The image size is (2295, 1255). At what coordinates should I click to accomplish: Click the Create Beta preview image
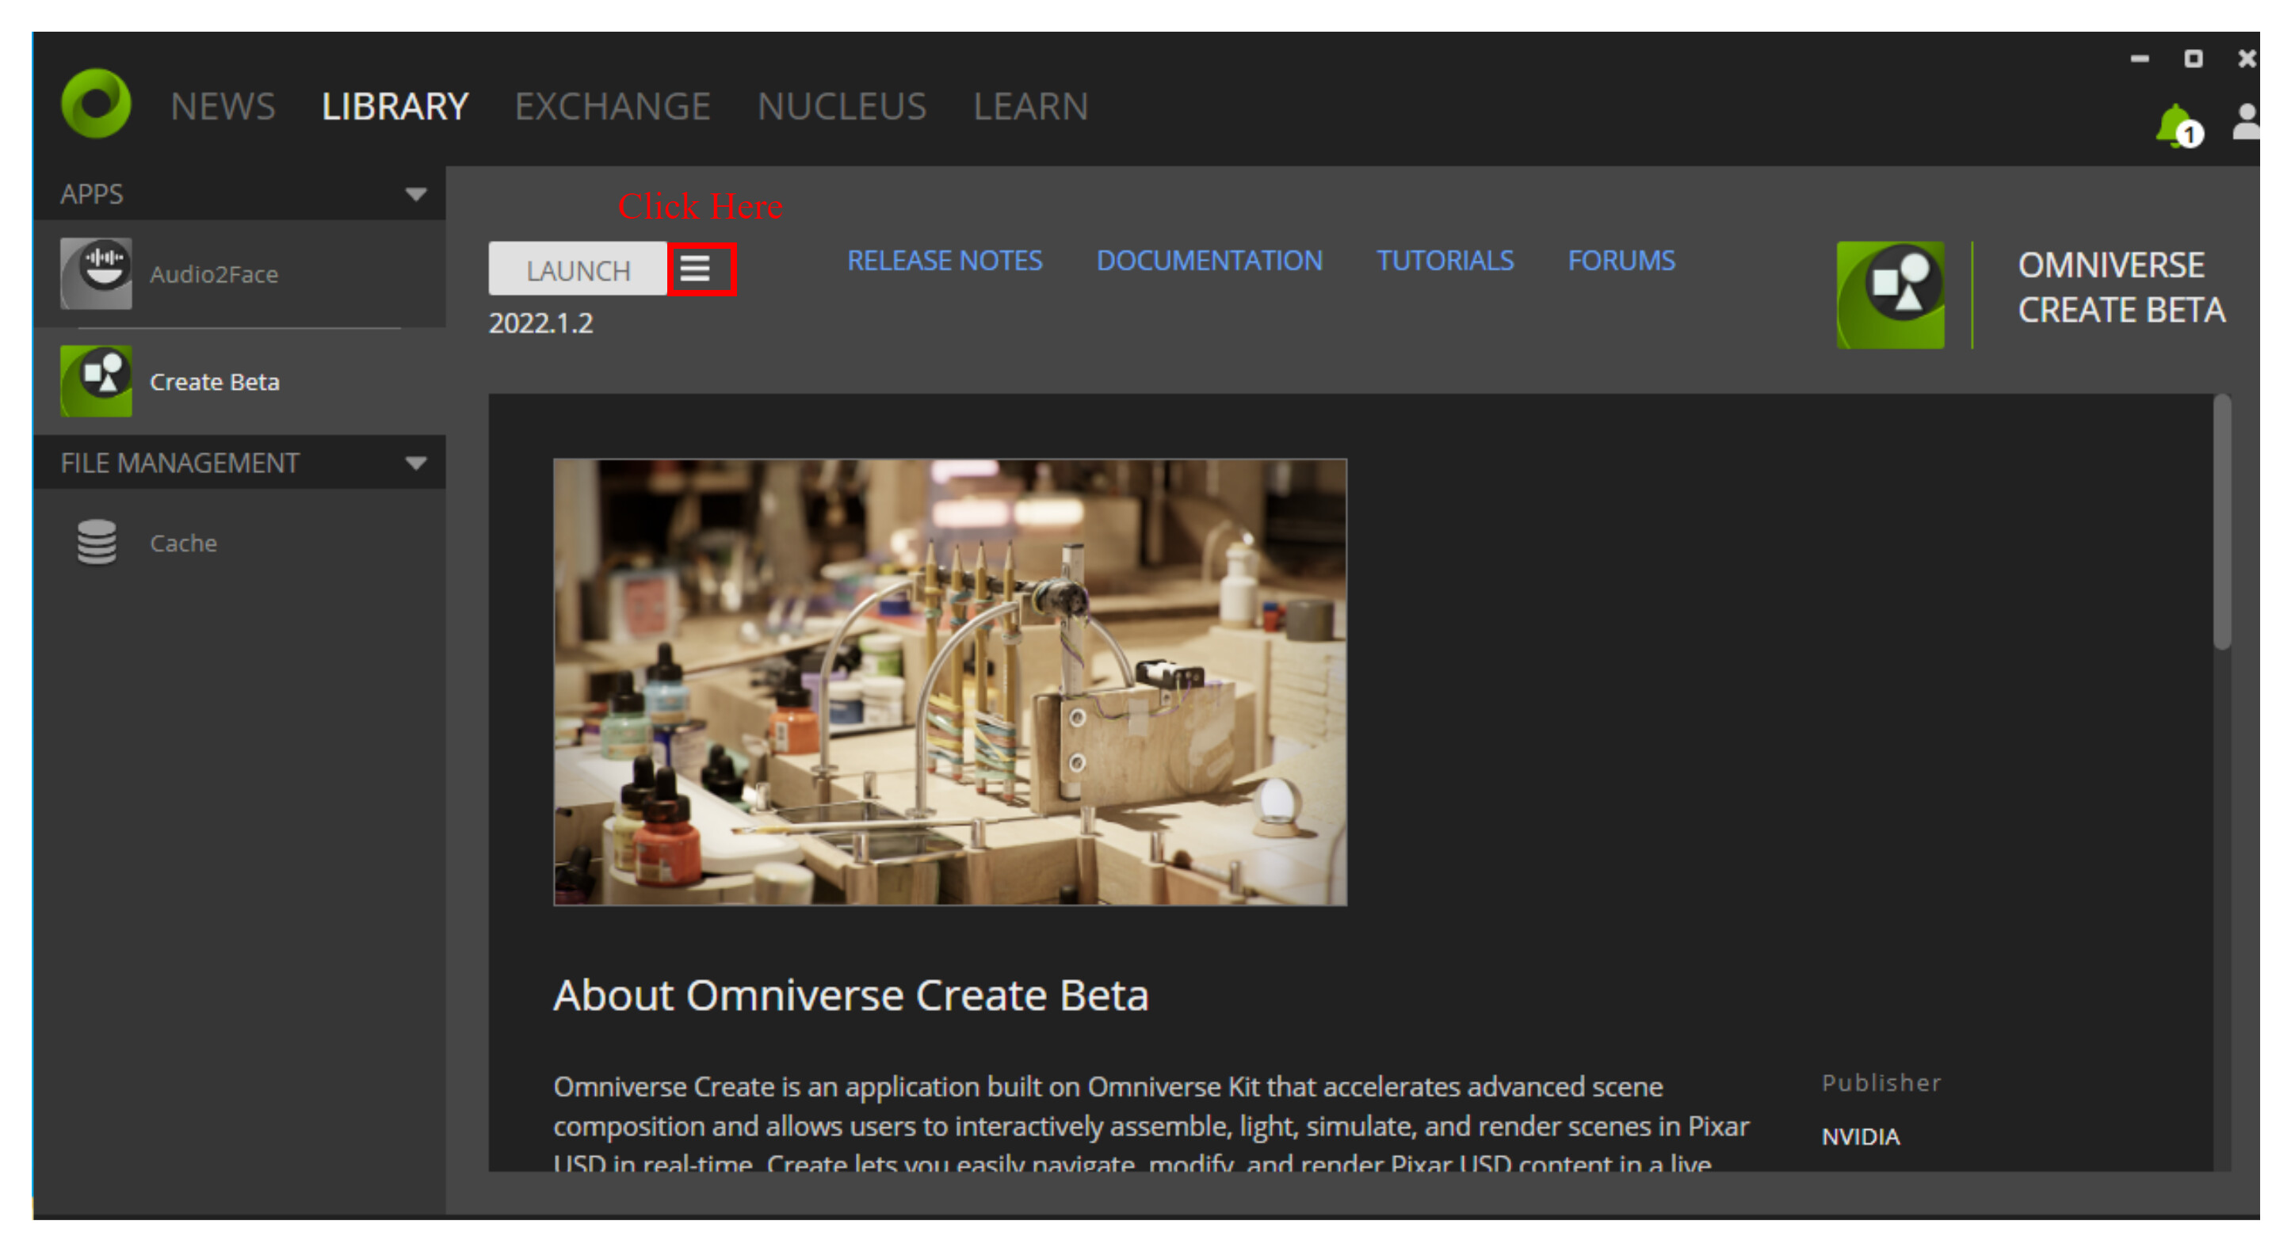tap(949, 682)
